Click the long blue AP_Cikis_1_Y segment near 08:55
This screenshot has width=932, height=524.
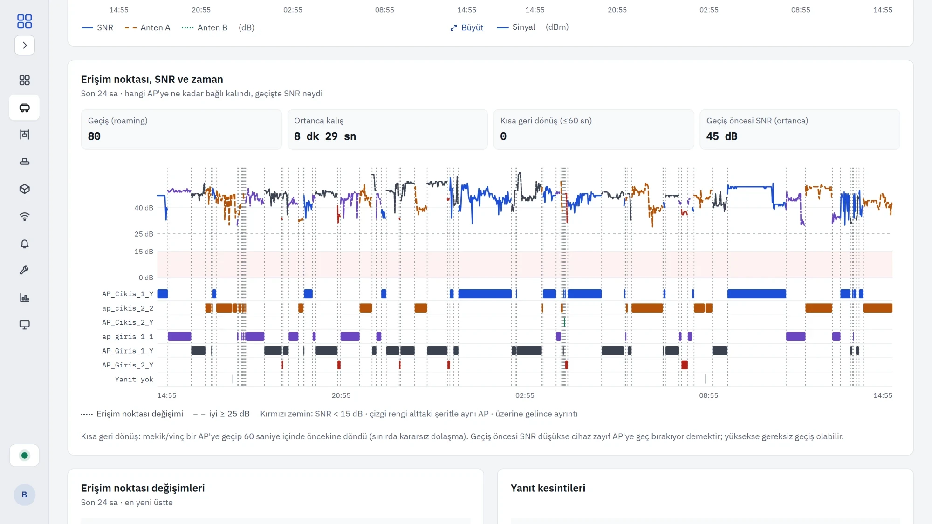coord(756,293)
